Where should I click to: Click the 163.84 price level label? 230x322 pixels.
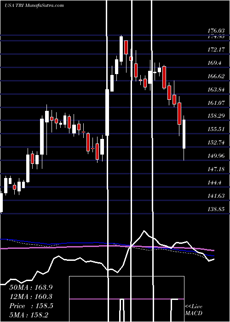[x=216, y=90]
